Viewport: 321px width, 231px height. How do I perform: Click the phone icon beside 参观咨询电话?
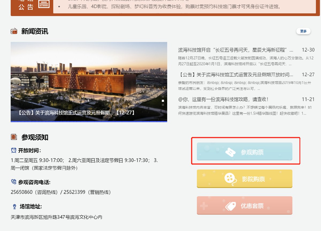click(14, 182)
